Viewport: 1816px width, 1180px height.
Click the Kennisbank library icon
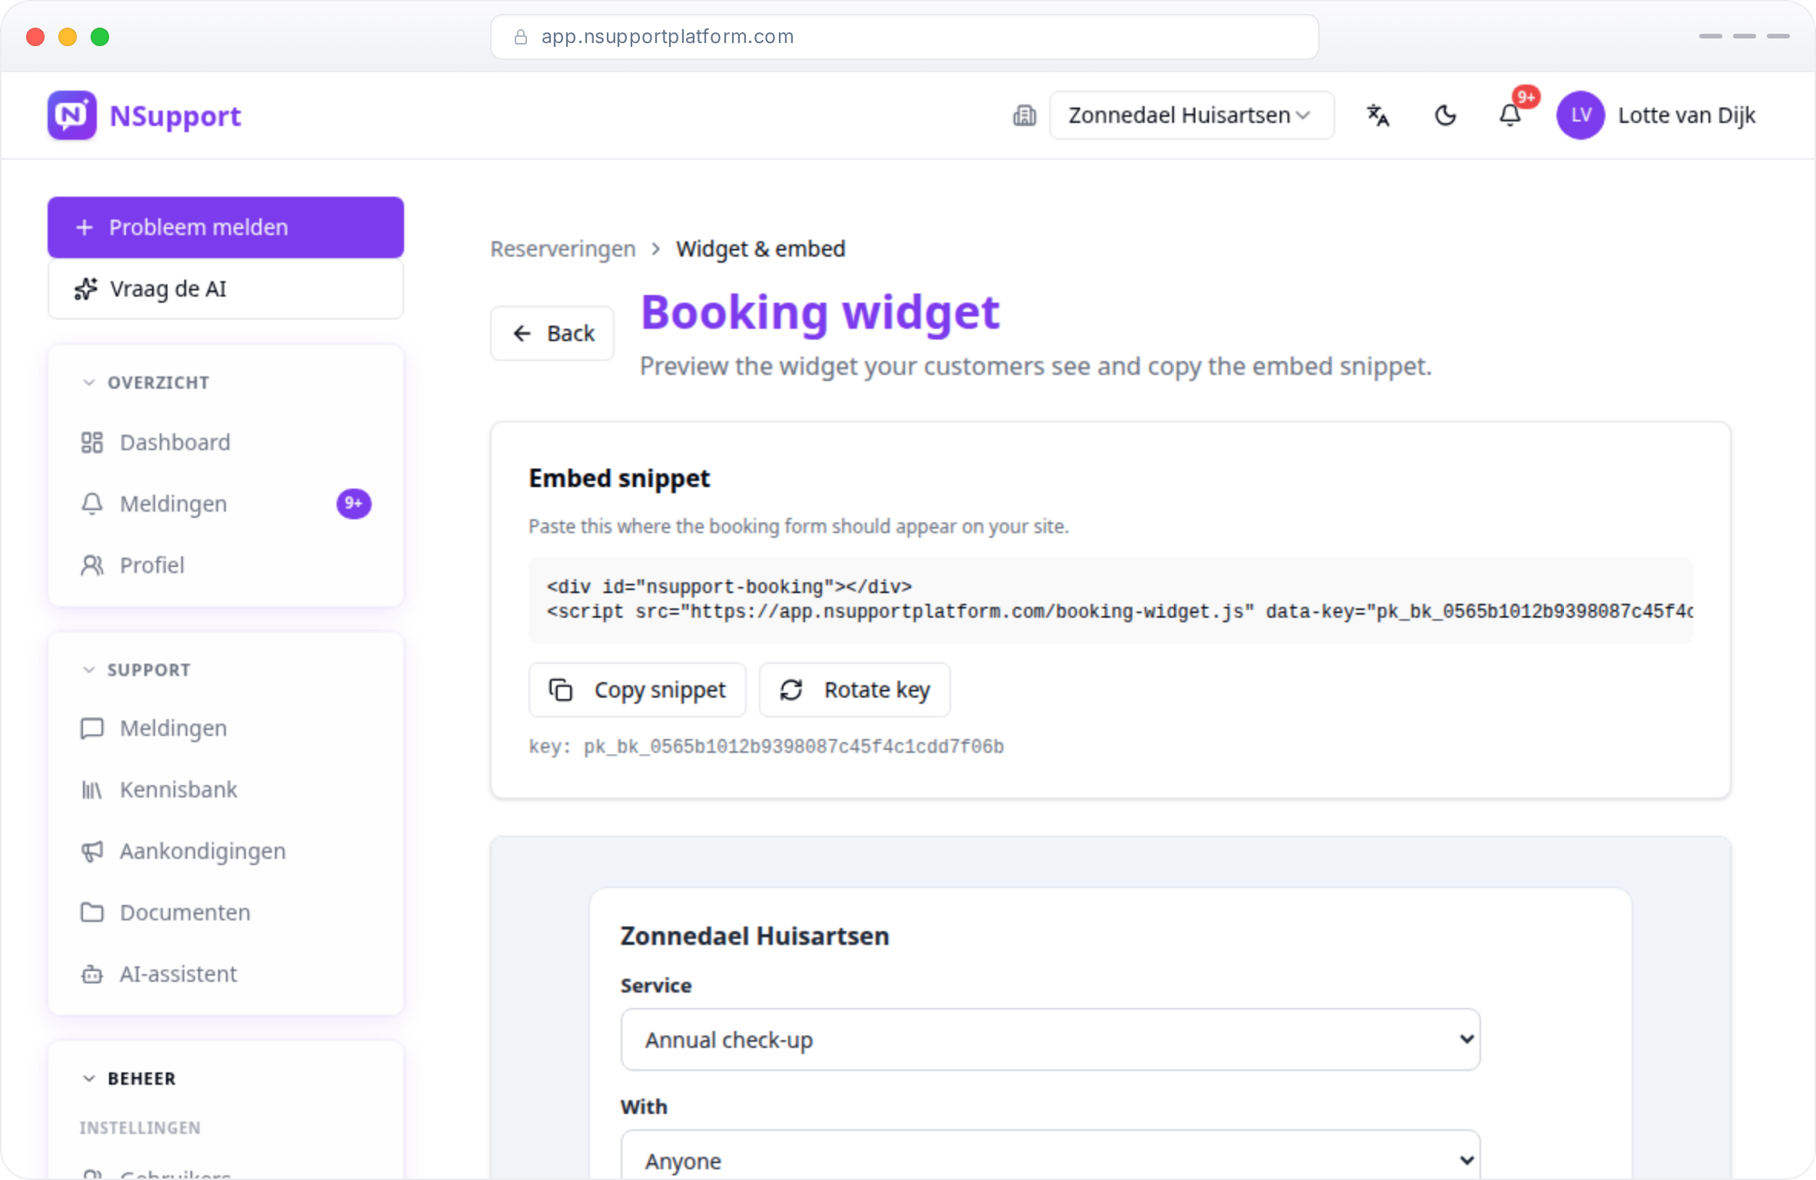click(92, 790)
